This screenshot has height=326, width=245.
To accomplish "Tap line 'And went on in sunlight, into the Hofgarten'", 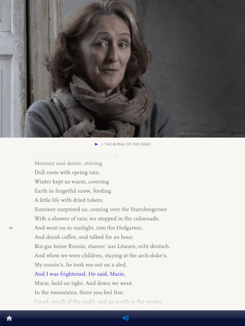I will click(x=89, y=228).
